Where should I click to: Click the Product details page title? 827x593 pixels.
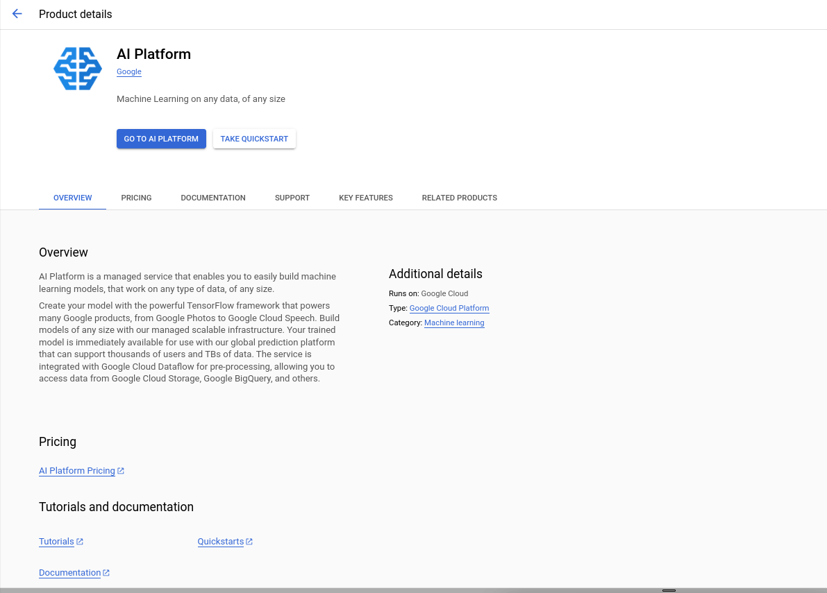tap(76, 15)
